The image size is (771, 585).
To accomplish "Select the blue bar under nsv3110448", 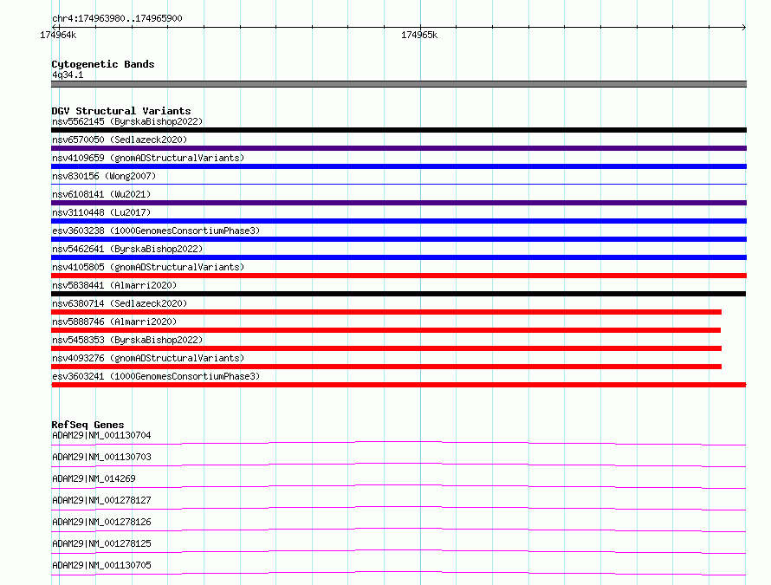I will click(398, 221).
